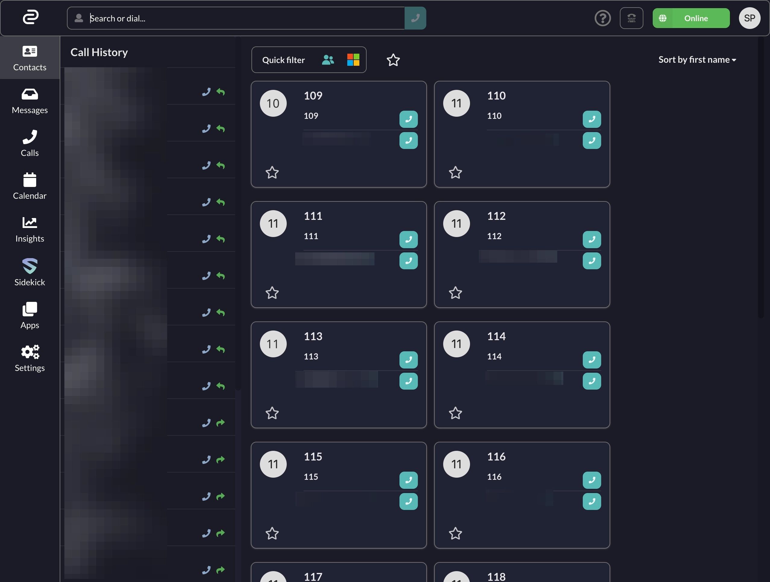Toggle favorite star on contact 109

coord(272,173)
